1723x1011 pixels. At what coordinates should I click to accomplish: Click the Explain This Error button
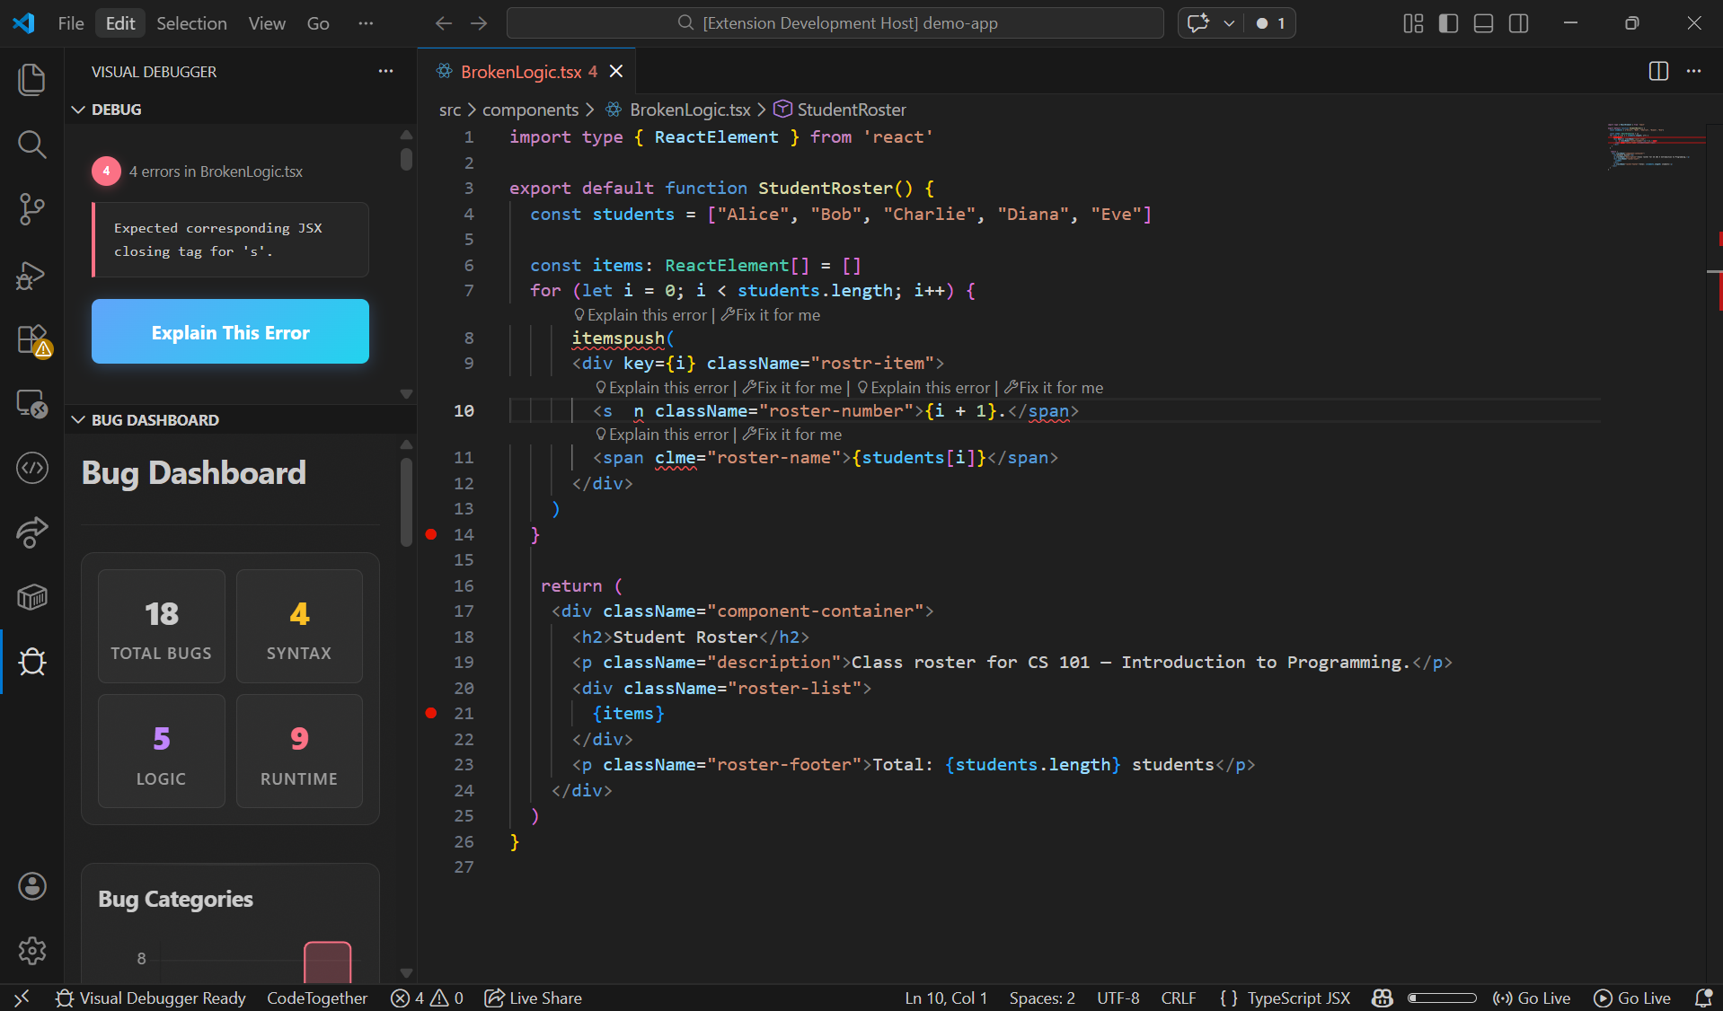pyautogui.click(x=230, y=332)
